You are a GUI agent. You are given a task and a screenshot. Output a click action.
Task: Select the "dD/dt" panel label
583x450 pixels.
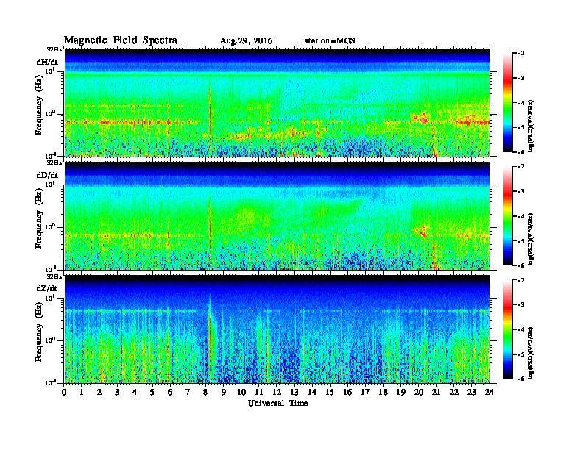[x=47, y=175]
